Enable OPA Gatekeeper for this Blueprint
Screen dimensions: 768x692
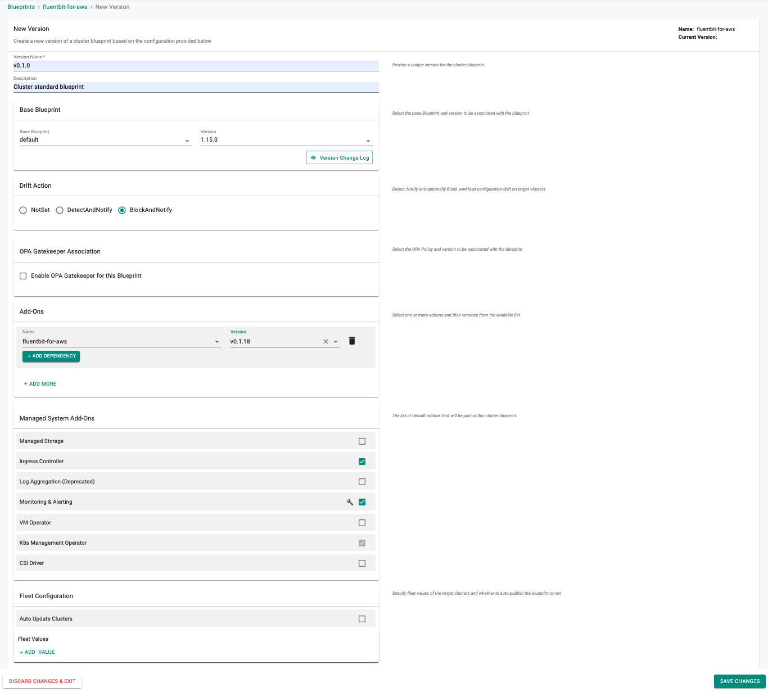coord(23,276)
